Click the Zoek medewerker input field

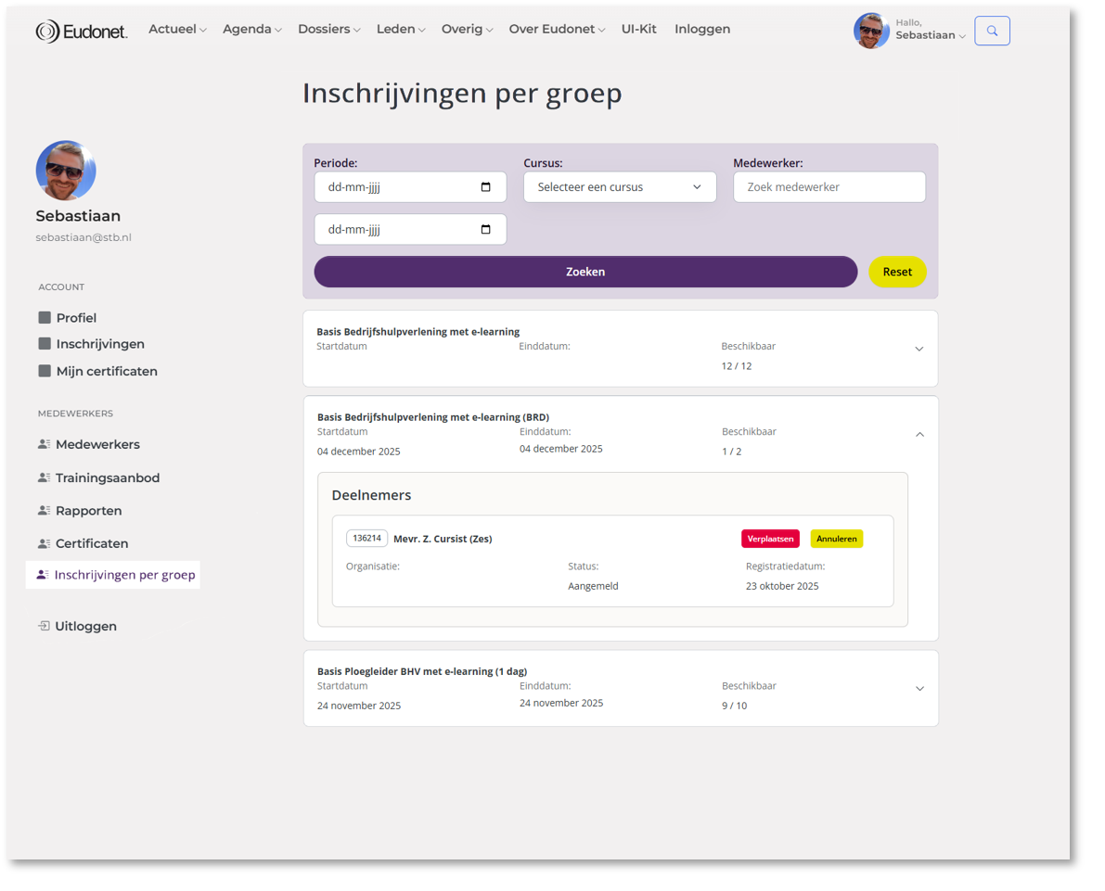(x=829, y=187)
